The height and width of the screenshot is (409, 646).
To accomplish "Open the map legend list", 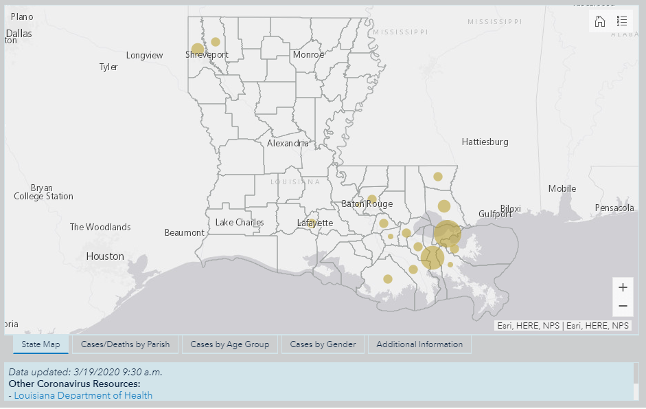I will (622, 21).
